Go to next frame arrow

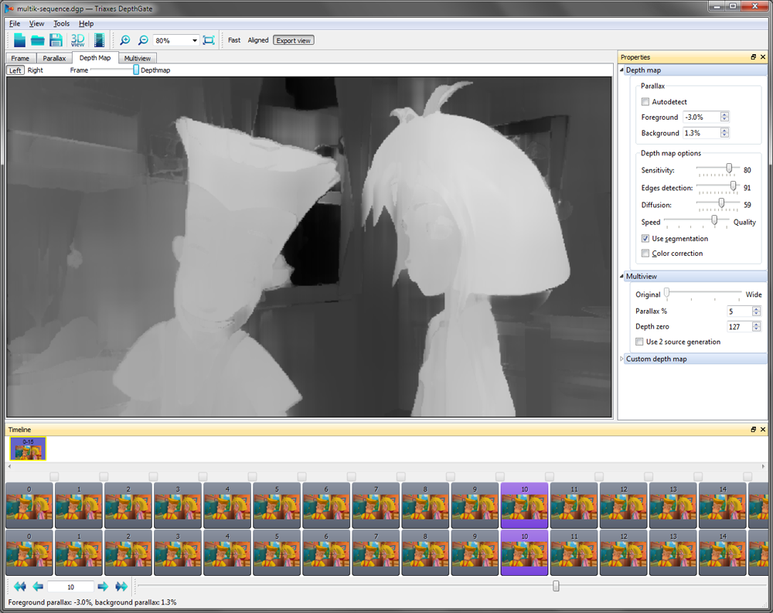pos(103,587)
